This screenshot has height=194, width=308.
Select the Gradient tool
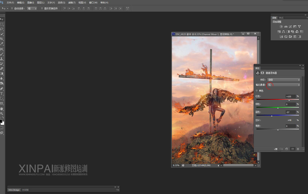pos(2,74)
